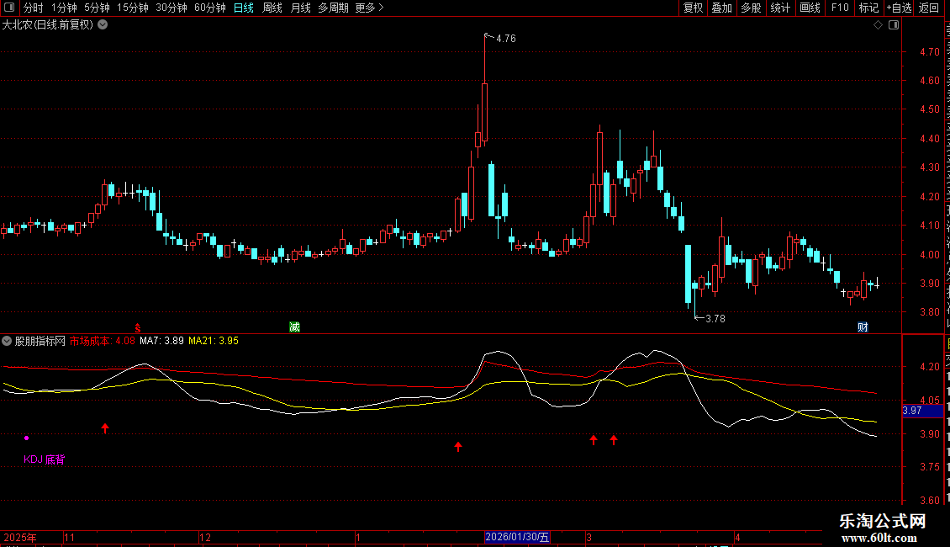
Task: Select the 60分钟 period tab
Action: (210, 8)
